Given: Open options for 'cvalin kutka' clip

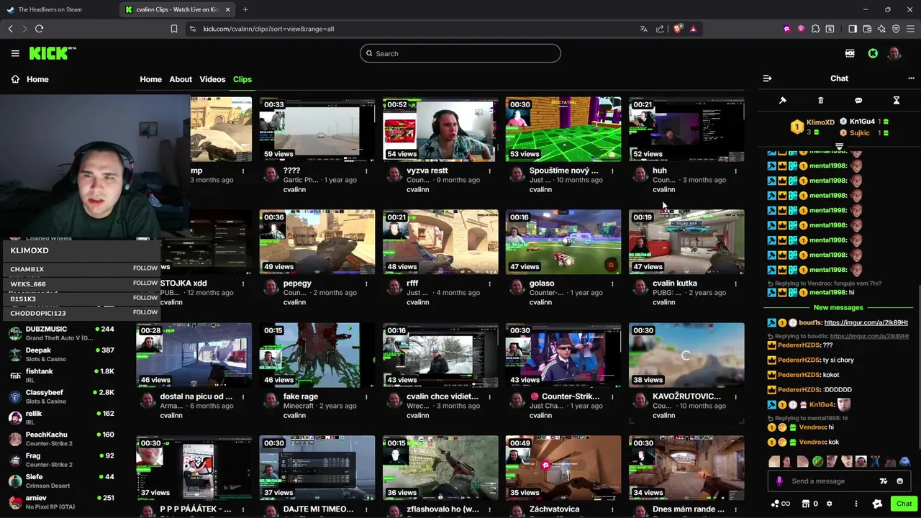Looking at the screenshot, I should (735, 284).
